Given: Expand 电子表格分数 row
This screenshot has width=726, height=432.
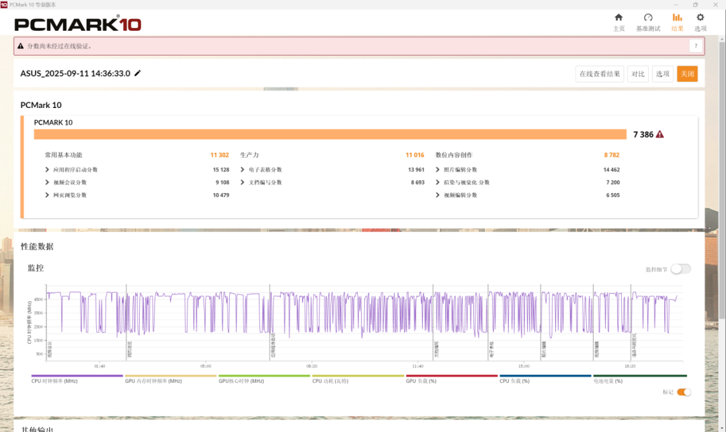Looking at the screenshot, I should pos(242,170).
